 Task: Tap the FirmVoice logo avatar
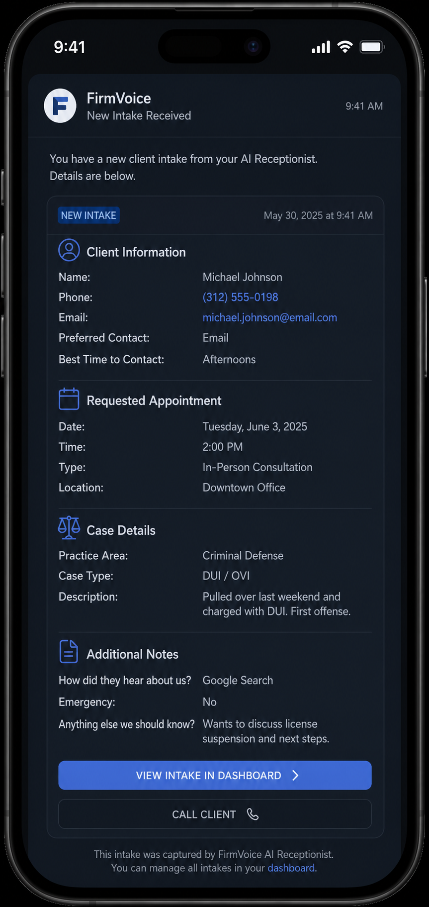click(x=60, y=106)
